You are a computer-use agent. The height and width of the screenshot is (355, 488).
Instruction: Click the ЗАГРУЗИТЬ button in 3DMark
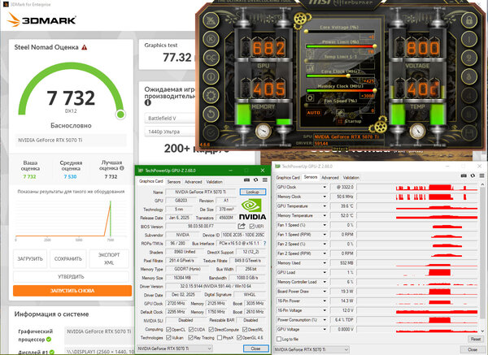tap(30, 258)
